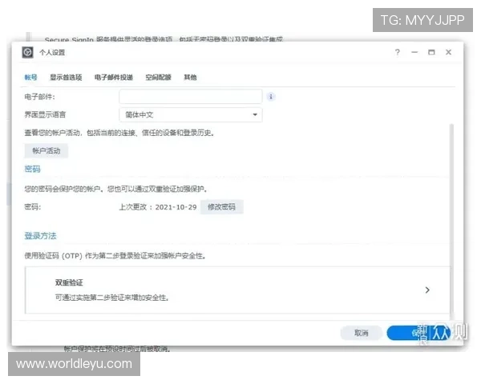The width and height of the screenshot is (481, 384).
Task: Expand the 双重验证 chevron arrow
Action: pyautogui.click(x=427, y=290)
